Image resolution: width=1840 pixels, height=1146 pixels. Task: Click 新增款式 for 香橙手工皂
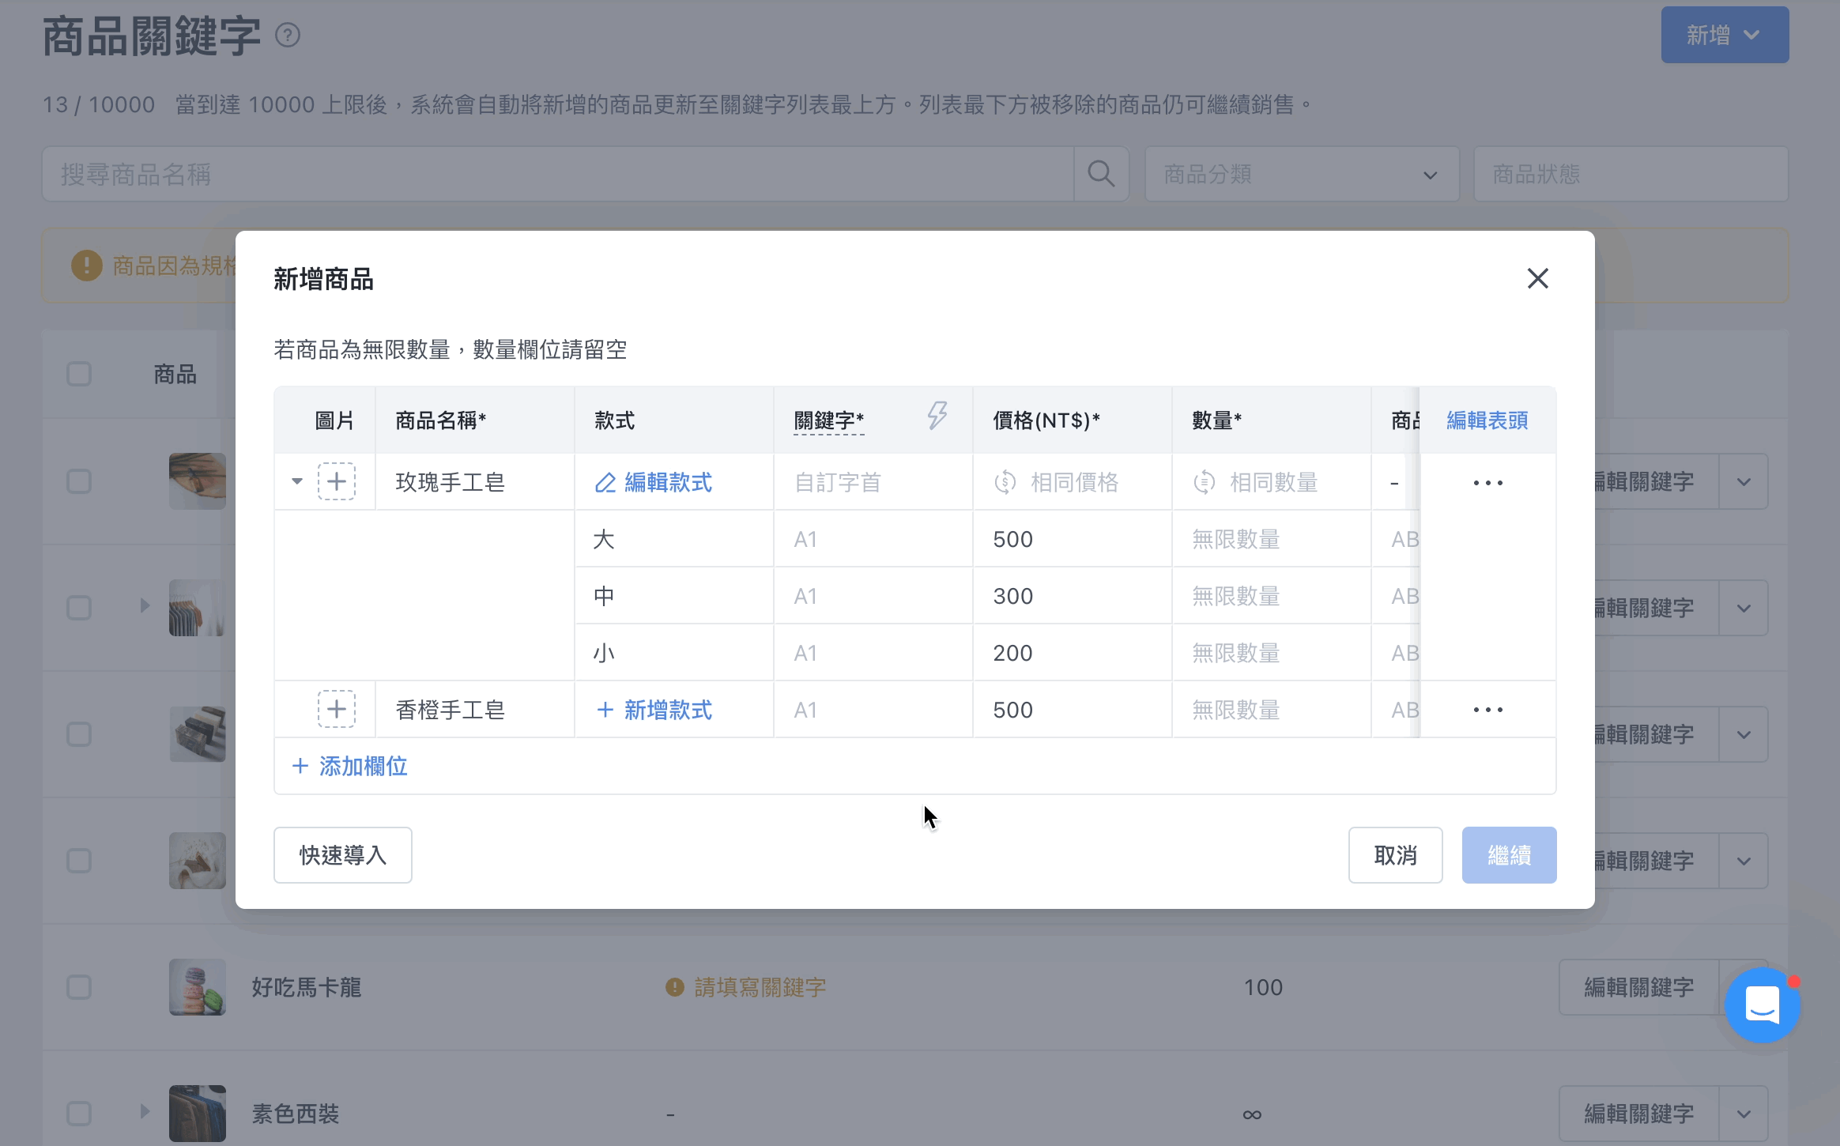click(x=653, y=710)
